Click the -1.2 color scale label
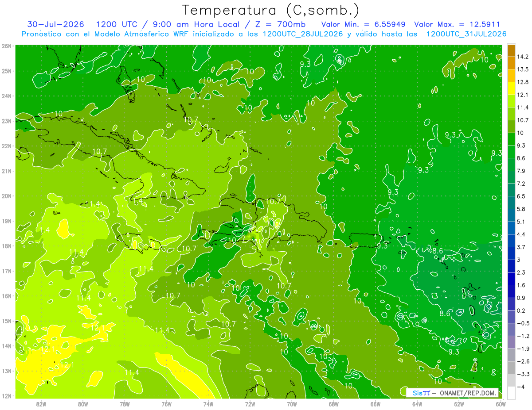The height and width of the screenshot is (410, 532). click(x=523, y=336)
